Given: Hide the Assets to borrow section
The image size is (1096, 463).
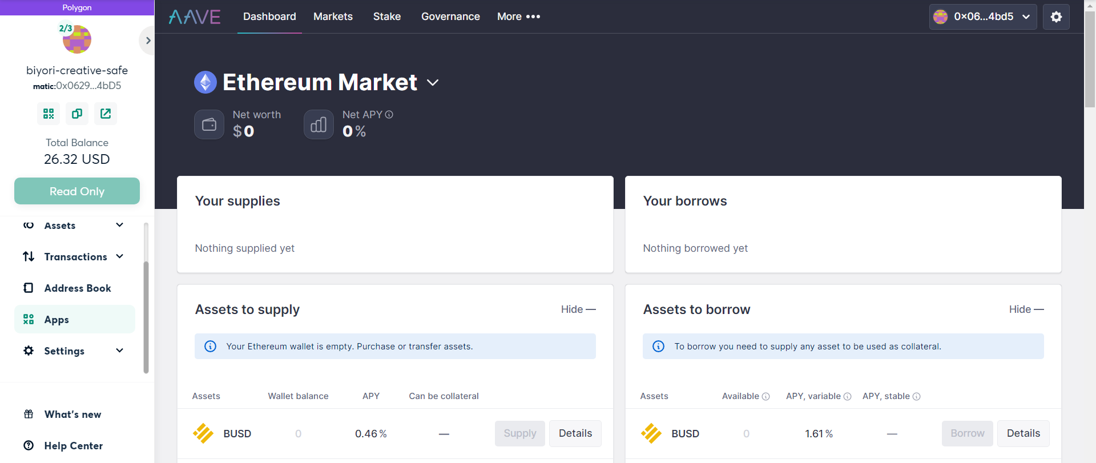Looking at the screenshot, I should [x=1026, y=309].
